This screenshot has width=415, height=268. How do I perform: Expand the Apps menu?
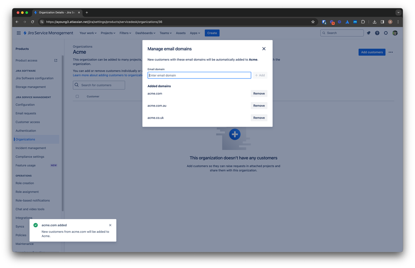[194, 33]
